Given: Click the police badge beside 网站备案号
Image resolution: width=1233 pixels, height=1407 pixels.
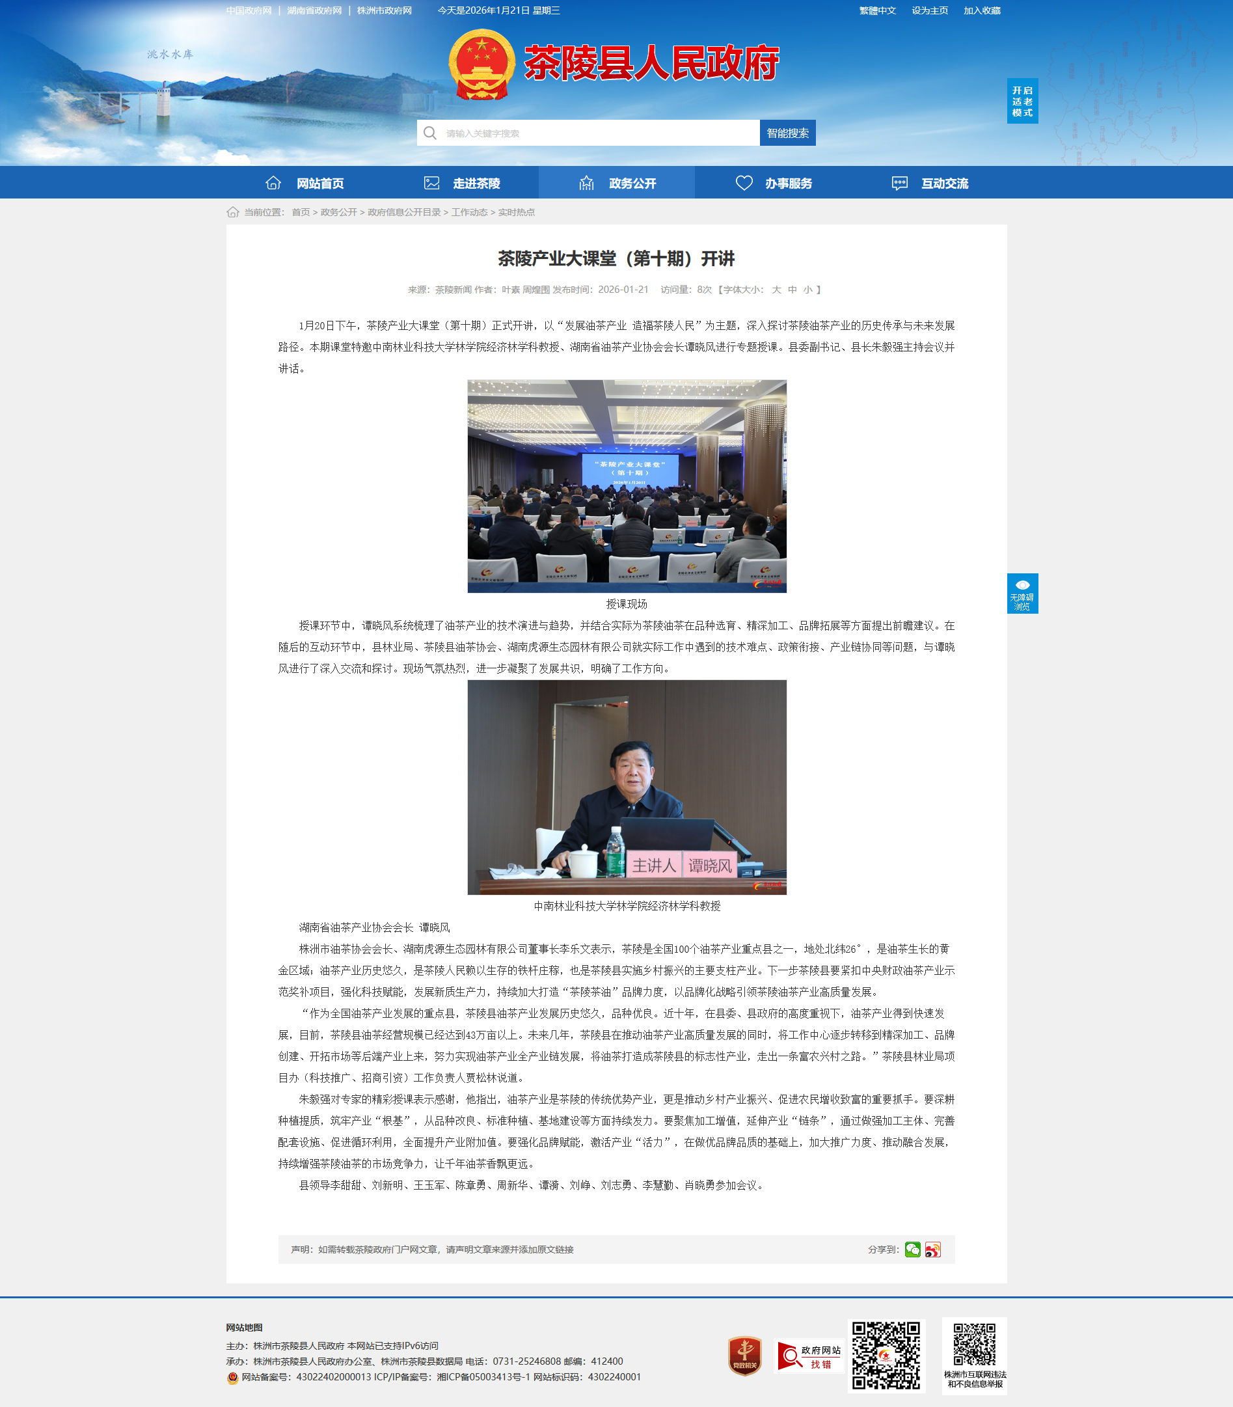Looking at the screenshot, I should click(232, 1378).
